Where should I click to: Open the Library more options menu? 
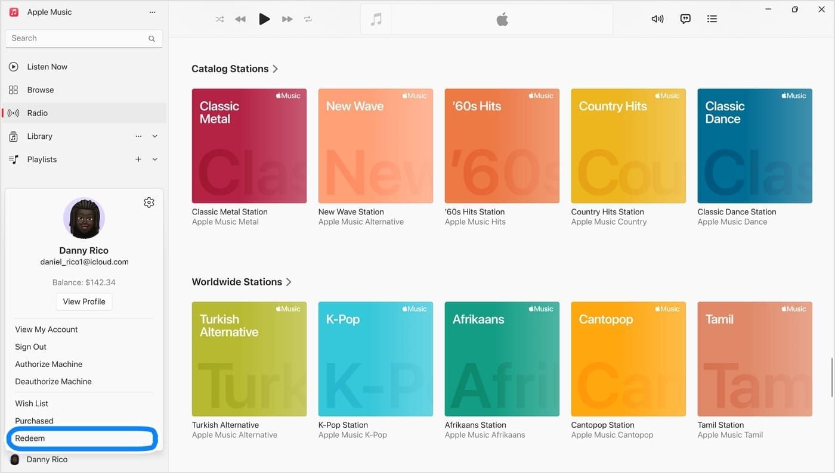138,136
